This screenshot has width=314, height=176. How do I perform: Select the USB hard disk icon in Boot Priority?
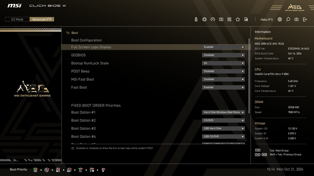[58, 170]
